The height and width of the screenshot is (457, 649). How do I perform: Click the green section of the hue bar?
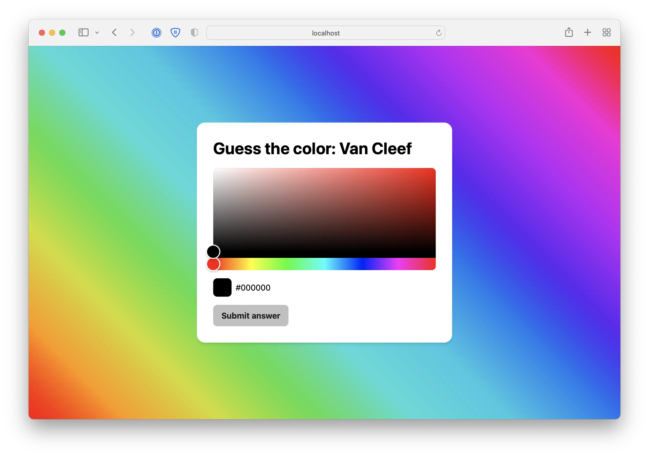pos(287,264)
